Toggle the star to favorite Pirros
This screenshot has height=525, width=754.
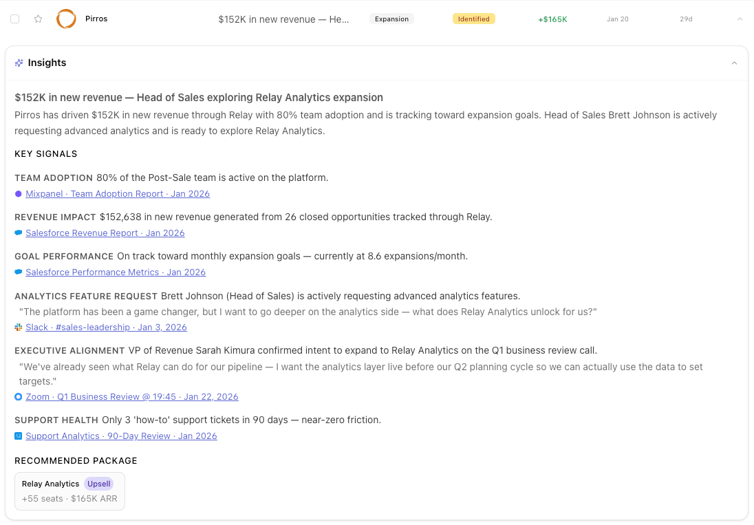click(x=39, y=19)
